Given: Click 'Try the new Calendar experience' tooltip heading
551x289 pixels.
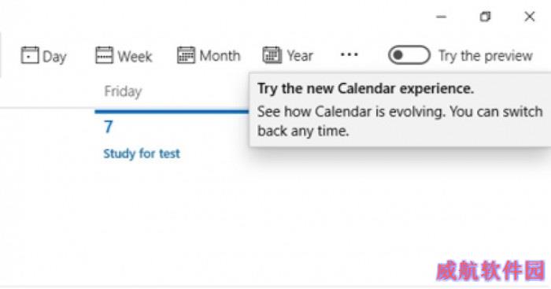Looking at the screenshot, I should pos(365,89).
